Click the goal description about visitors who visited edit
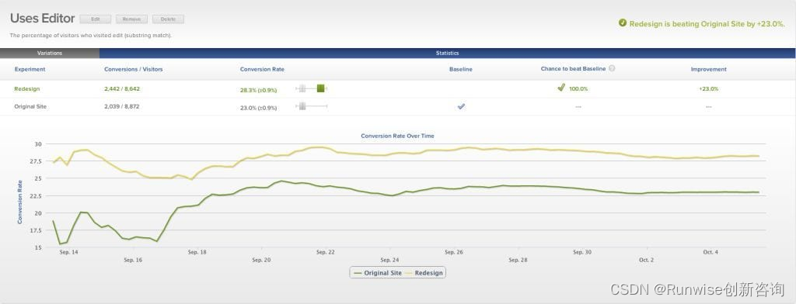Viewport: 796px width, 304px height. 91,36
